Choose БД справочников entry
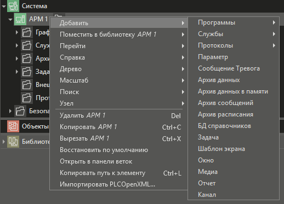Image resolution: width=284 pixels, height=204 pixels. [234, 126]
